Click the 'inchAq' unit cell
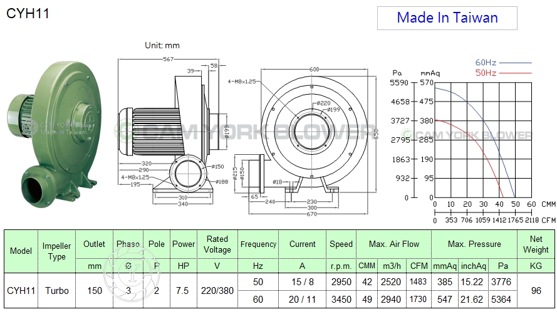The width and height of the screenshot is (557, 314). [x=474, y=266]
